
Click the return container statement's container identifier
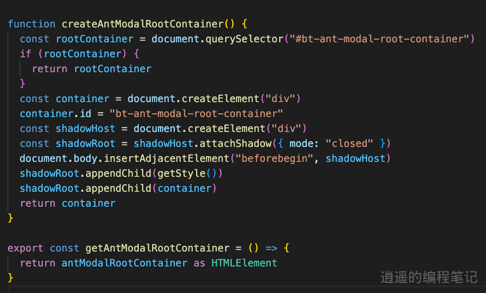(x=88, y=203)
